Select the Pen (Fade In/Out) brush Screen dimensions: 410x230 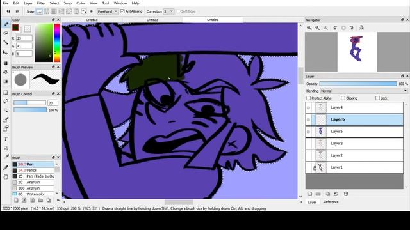(33, 176)
